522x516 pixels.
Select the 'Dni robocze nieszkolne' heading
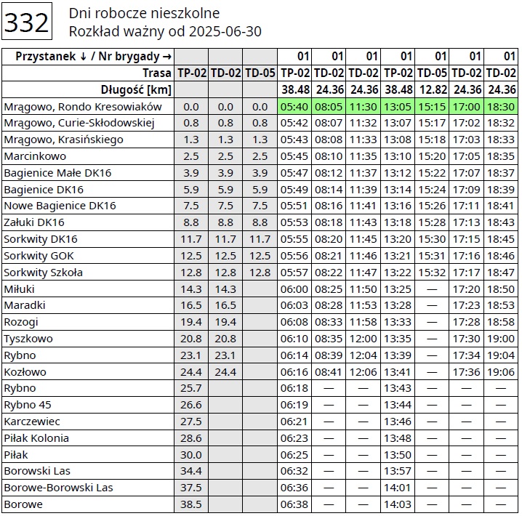click(x=144, y=14)
